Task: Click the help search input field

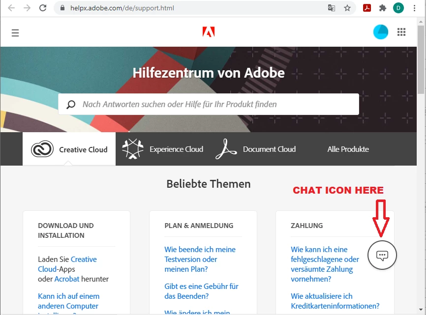Action: [x=209, y=104]
